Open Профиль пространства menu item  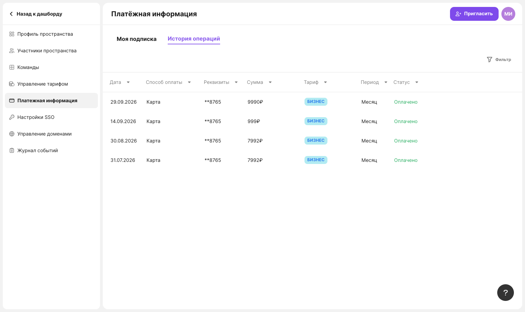[x=51, y=34]
